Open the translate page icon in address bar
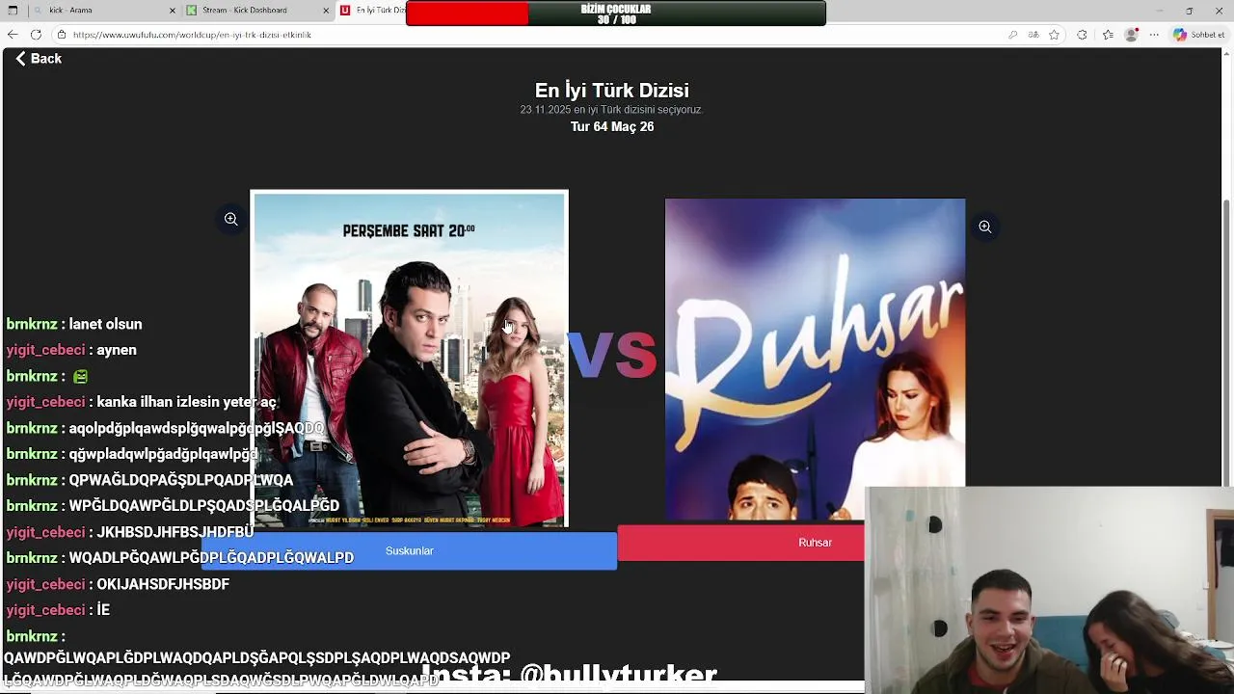Image resolution: width=1234 pixels, height=694 pixels. point(1033,35)
